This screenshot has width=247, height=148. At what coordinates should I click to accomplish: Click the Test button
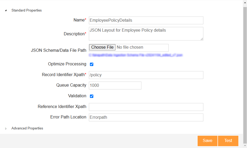click(228, 141)
